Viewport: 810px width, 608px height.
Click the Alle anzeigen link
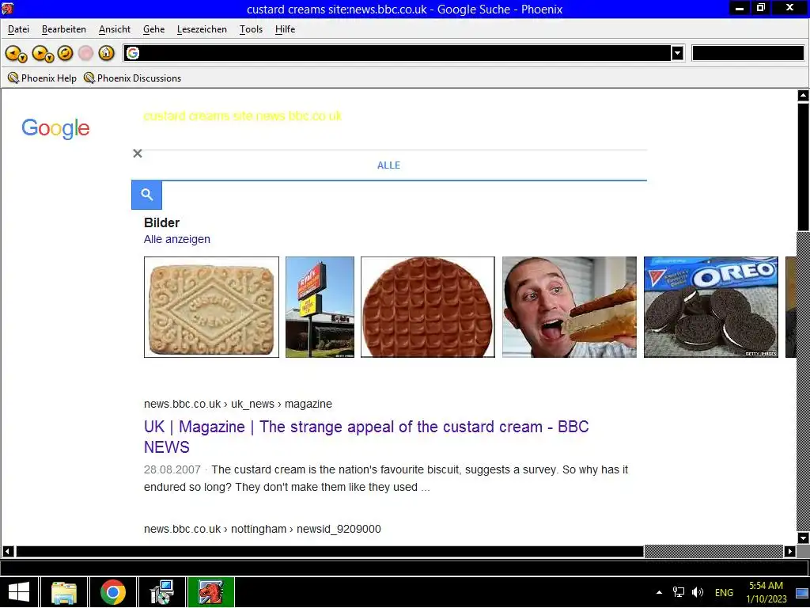point(177,239)
